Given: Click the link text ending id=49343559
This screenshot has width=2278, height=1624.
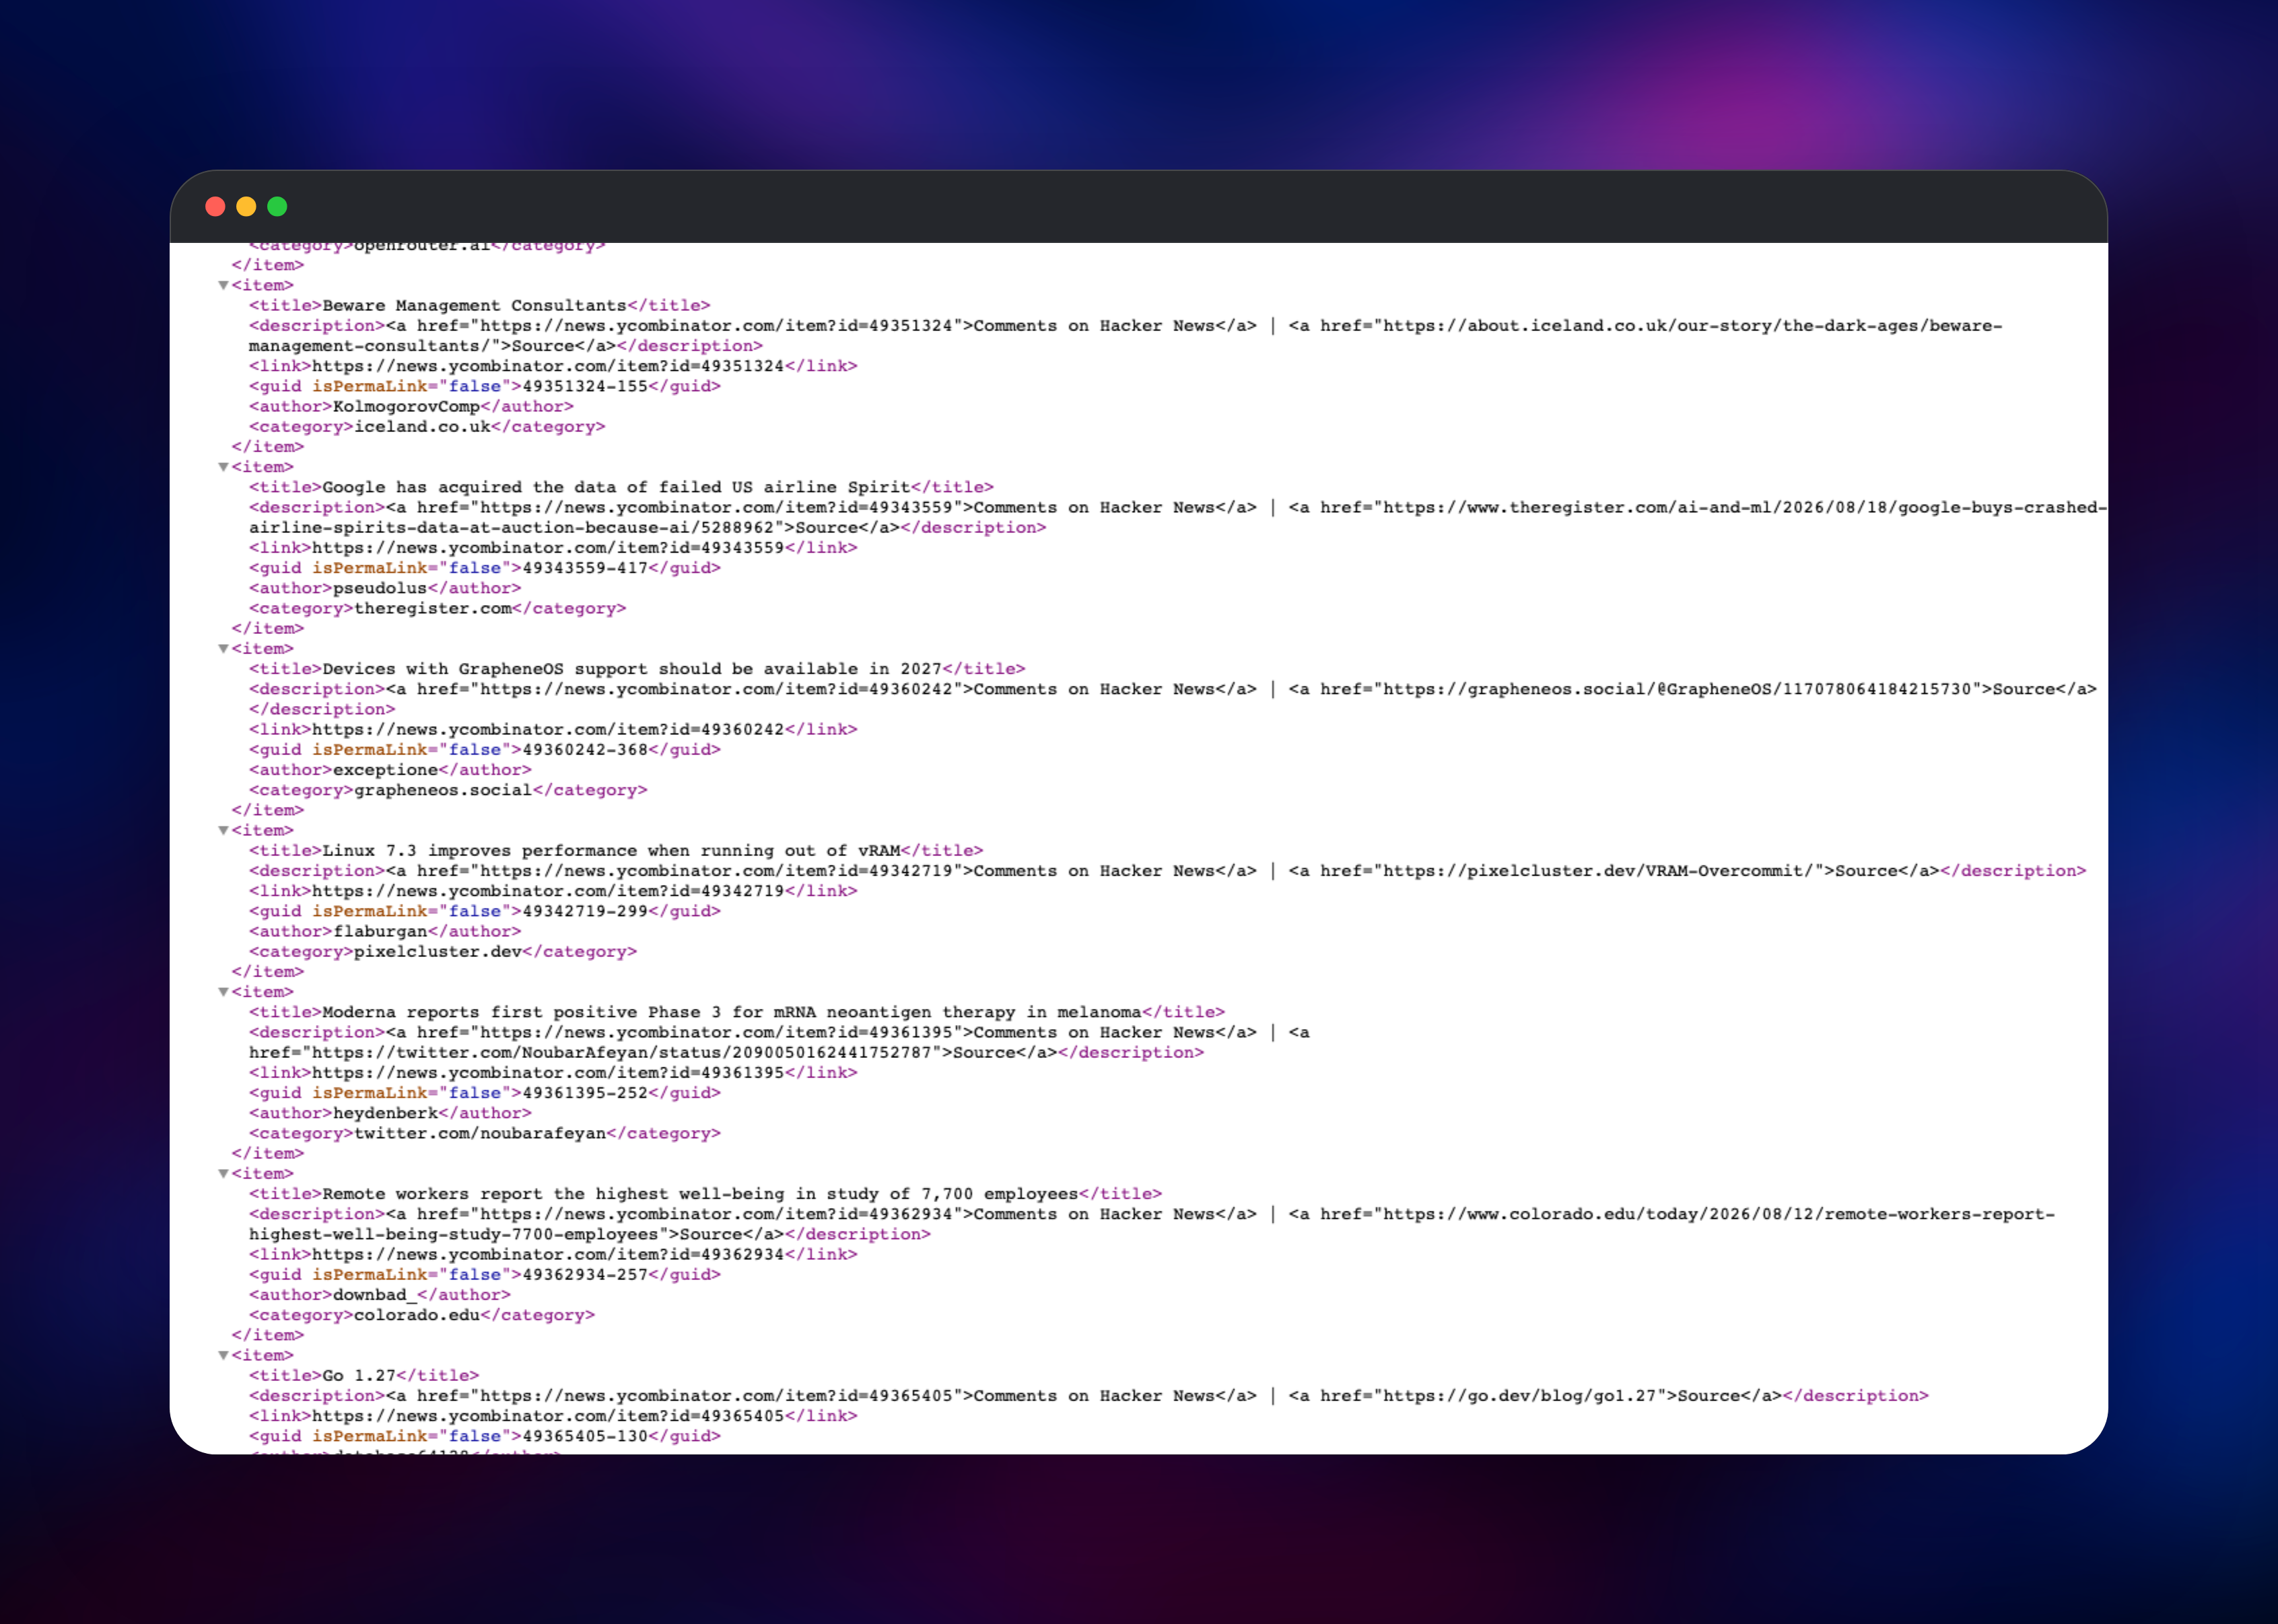Looking at the screenshot, I should (x=548, y=548).
